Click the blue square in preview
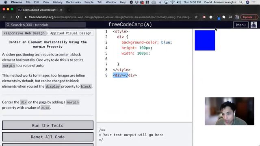Viewport: 260px width, 146px height. tap(205, 40)
